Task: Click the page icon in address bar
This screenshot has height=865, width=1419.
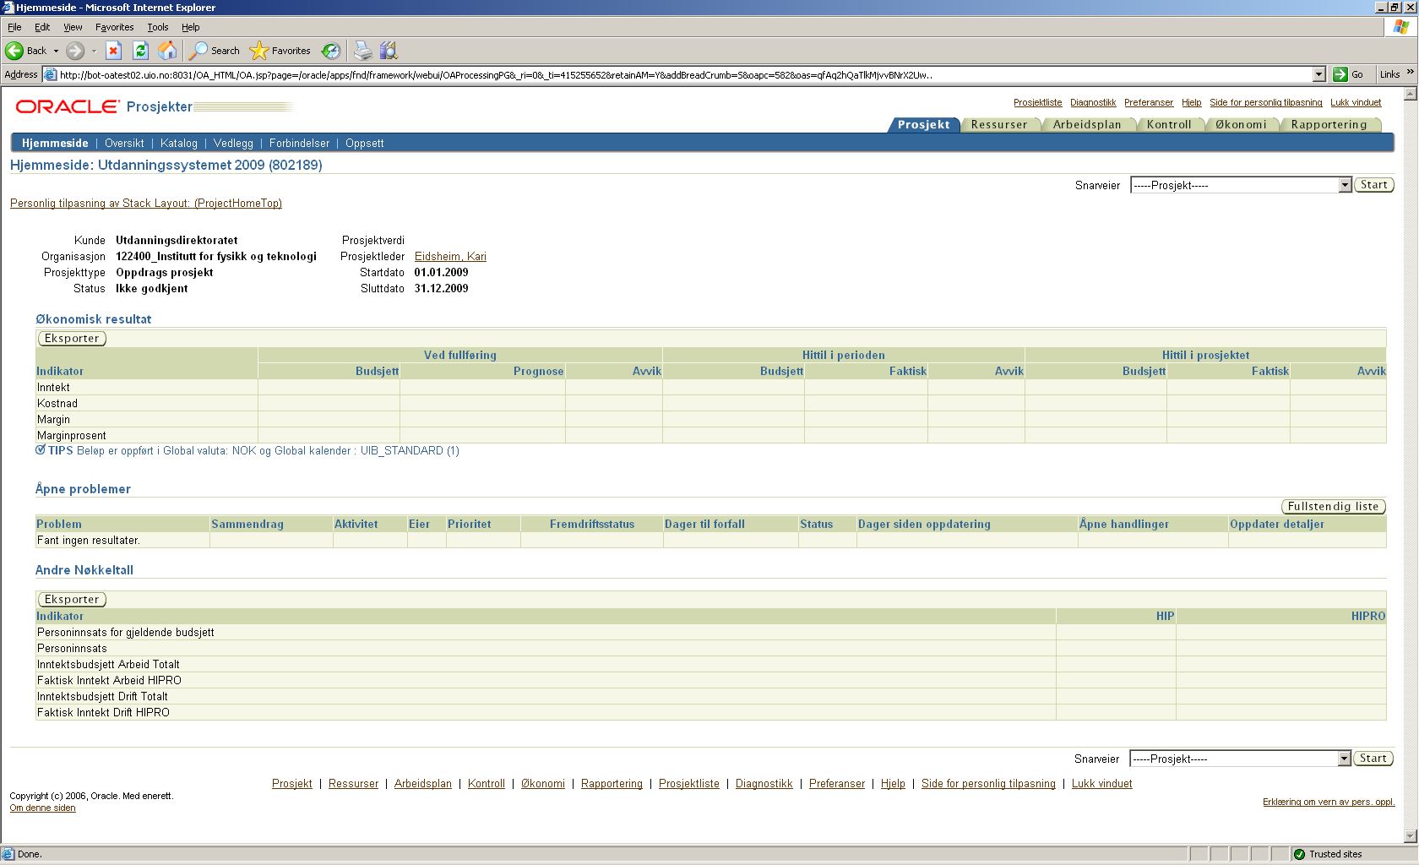Action: coord(51,74)
